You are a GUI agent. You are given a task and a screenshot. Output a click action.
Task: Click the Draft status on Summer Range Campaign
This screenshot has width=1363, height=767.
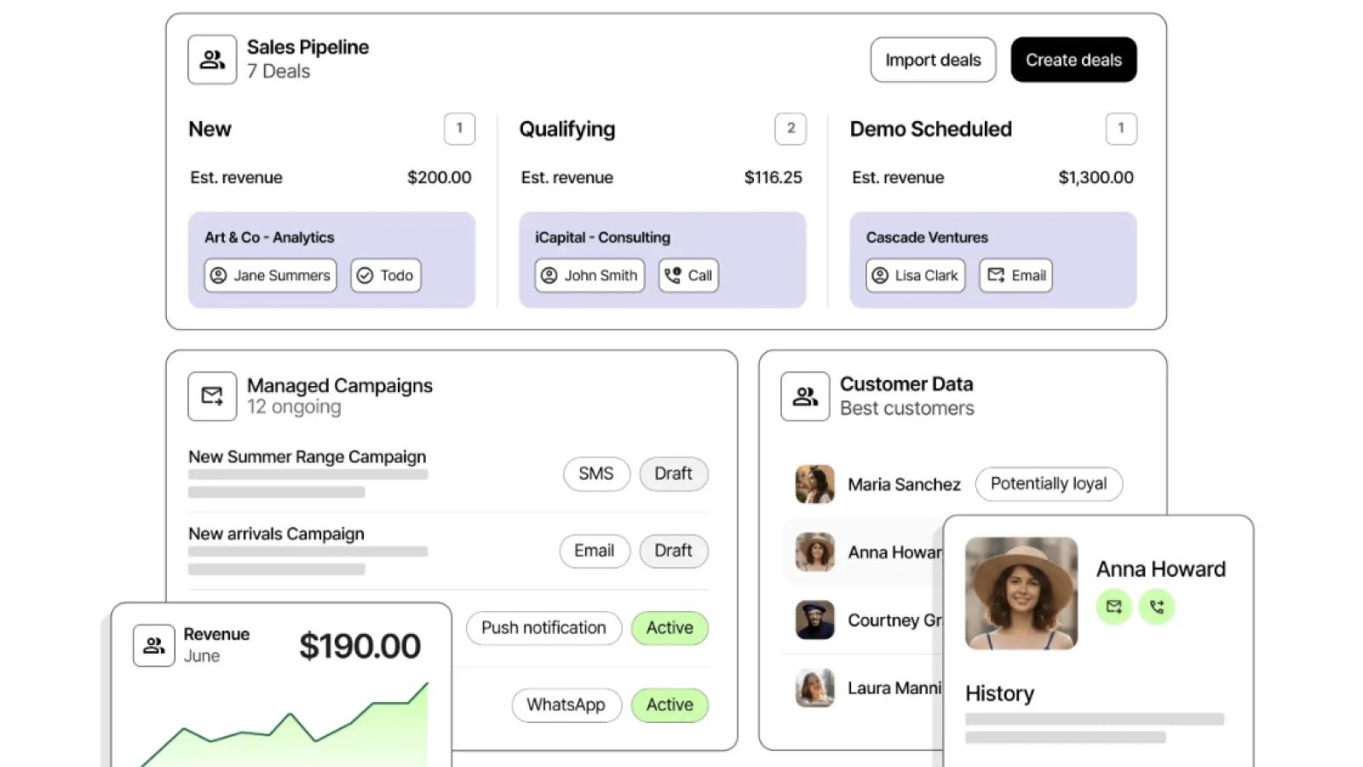click(673, 474)
